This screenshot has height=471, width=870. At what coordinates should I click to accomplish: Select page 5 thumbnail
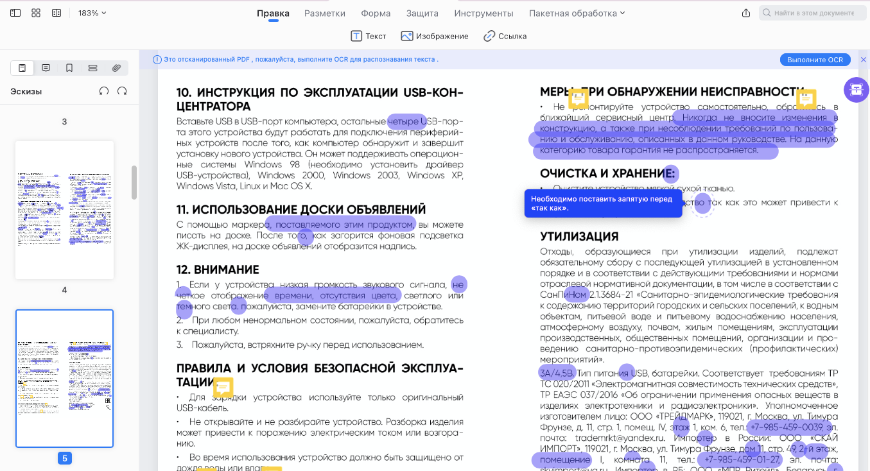(x=64, y=379)
